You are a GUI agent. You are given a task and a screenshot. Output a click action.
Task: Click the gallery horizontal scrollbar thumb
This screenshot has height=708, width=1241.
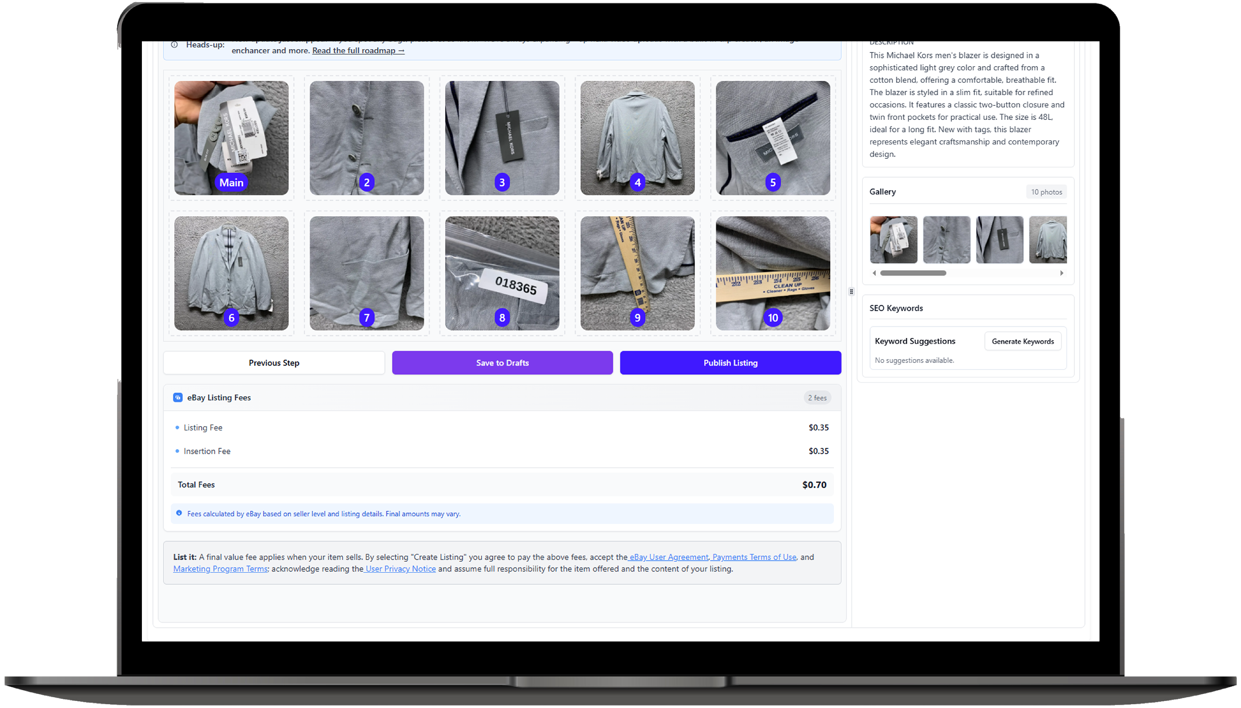[x=913, y=273]
